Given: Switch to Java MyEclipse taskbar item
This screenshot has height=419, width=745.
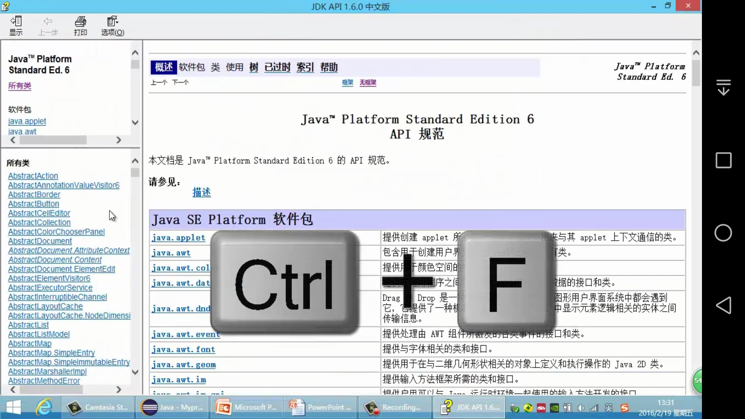Looking at the screenshot, I should point(173,407).
